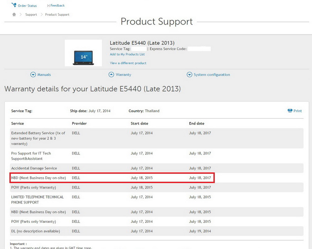Collapse Warranty section using circle arrow

[111, 75]
